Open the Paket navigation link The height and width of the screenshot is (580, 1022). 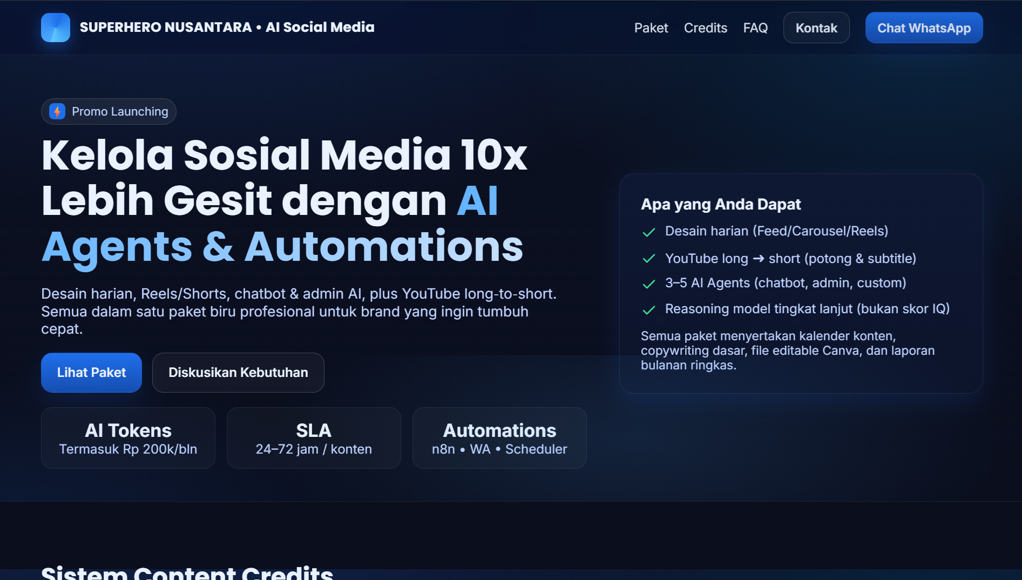(651, 28)
